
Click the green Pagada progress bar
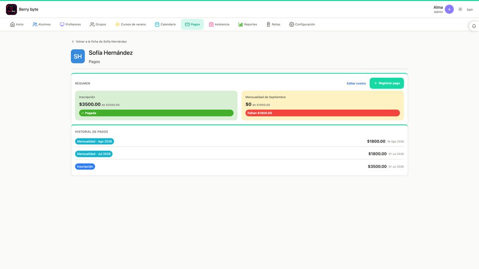point(156,113)
